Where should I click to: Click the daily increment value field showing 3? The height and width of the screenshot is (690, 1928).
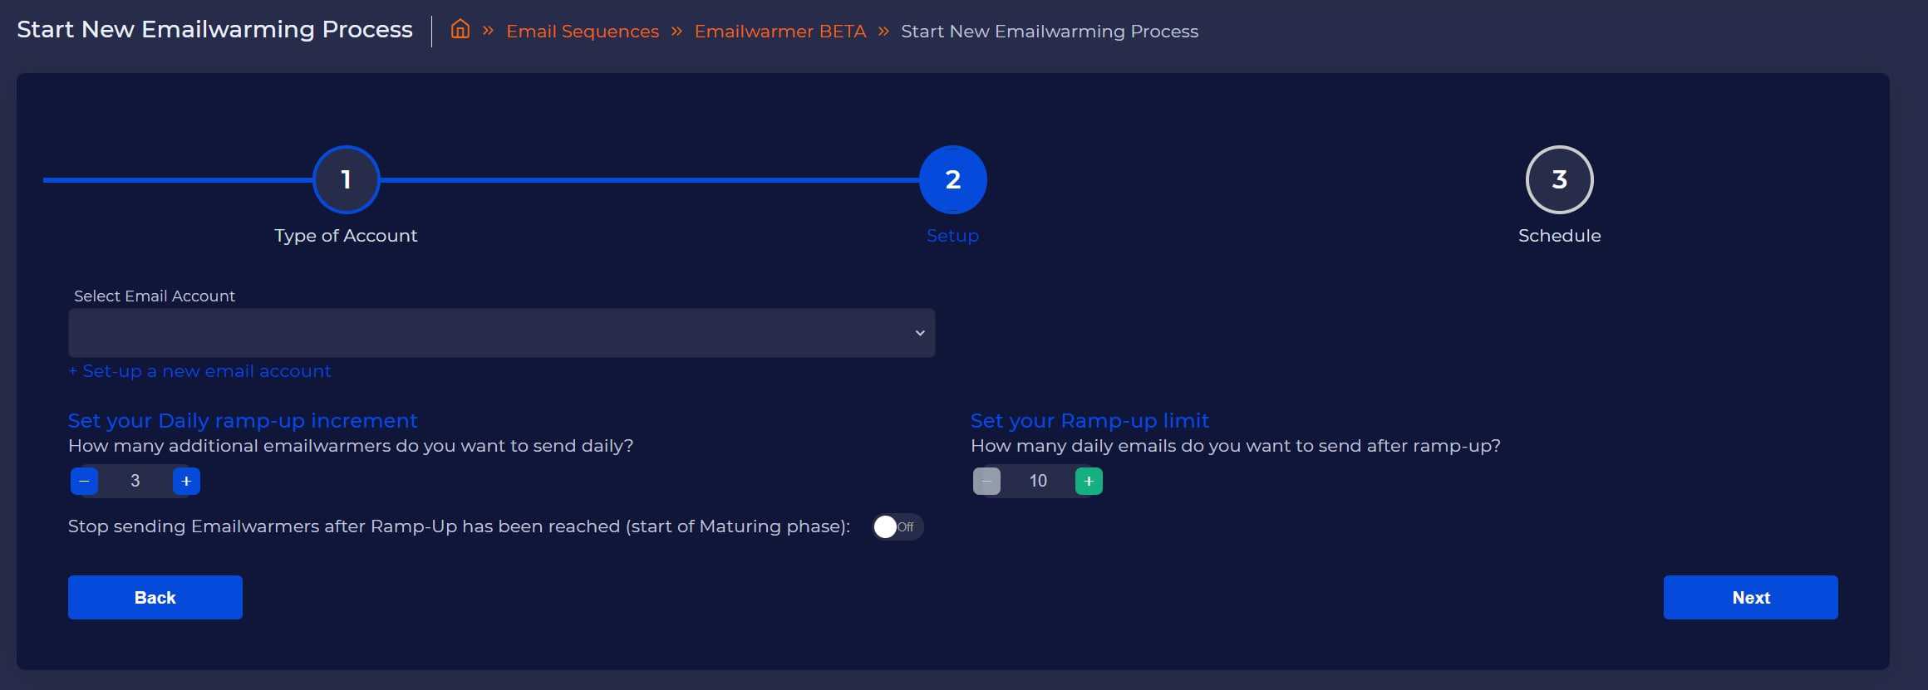coord(135,481)
